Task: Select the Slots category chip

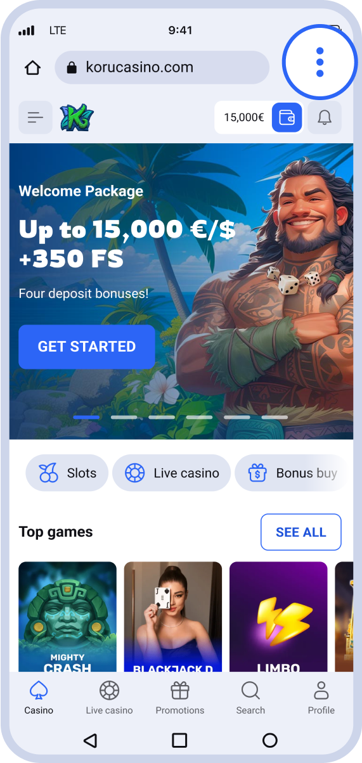Action: tap(67, 473)
